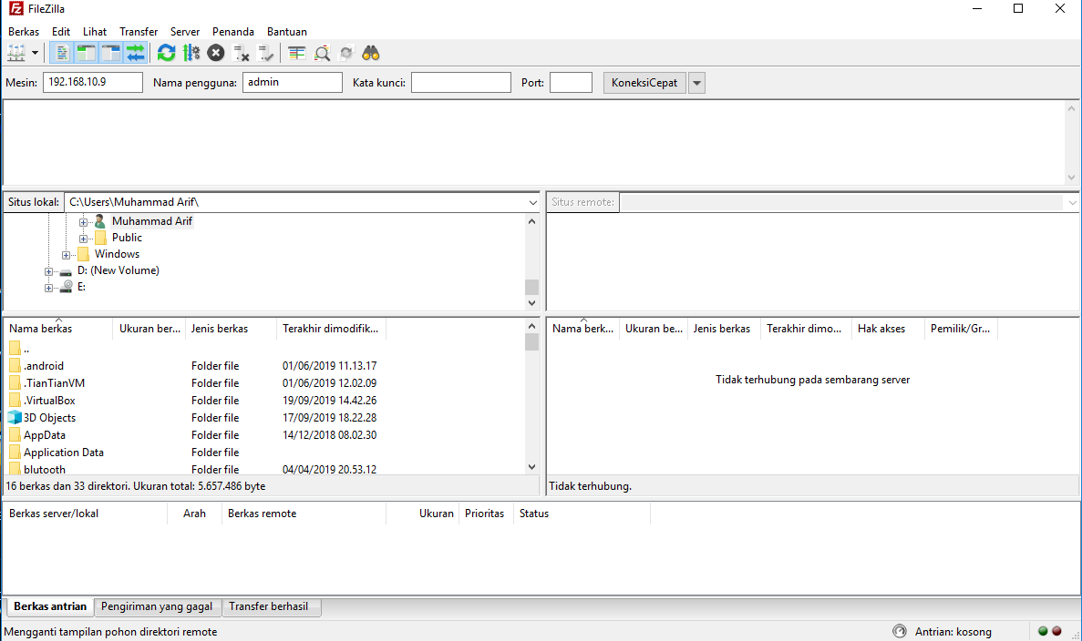Search files with binoculars icon

[371, 53]
